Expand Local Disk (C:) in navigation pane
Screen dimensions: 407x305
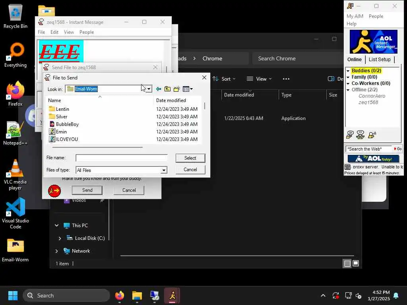(x=60, y=238)
